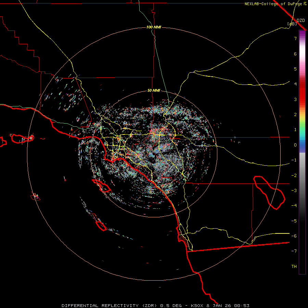Click the color scale value -7
The image size is (308, 308).
(x=294, y=251)
